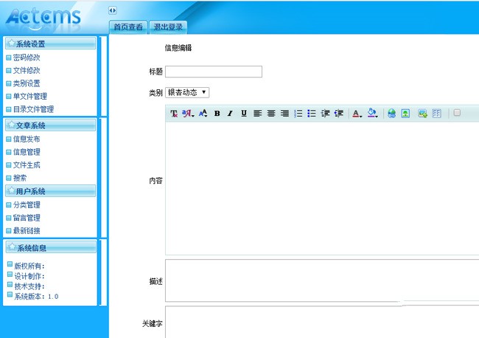479x338 pixels.
Task: Expand the 系统信息 section header
Action: tap(50, 247)
